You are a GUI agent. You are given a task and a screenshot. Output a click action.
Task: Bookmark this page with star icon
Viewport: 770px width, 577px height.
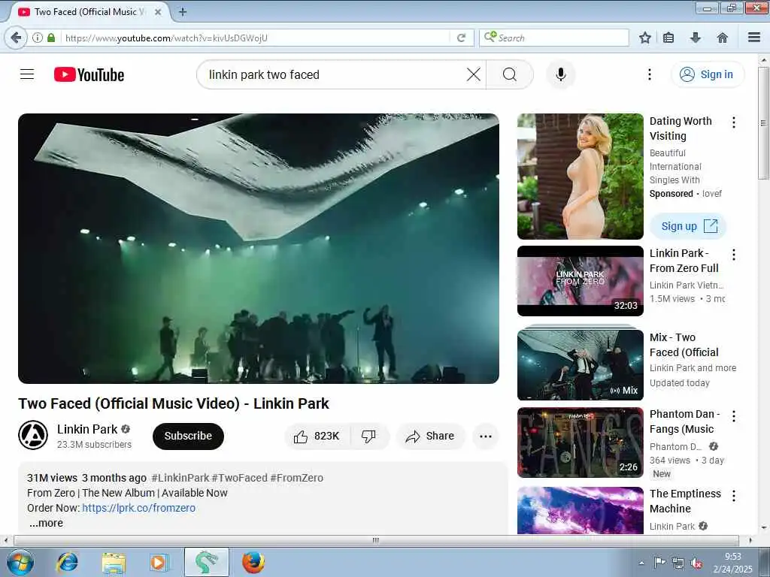click(x=644, y=38)
